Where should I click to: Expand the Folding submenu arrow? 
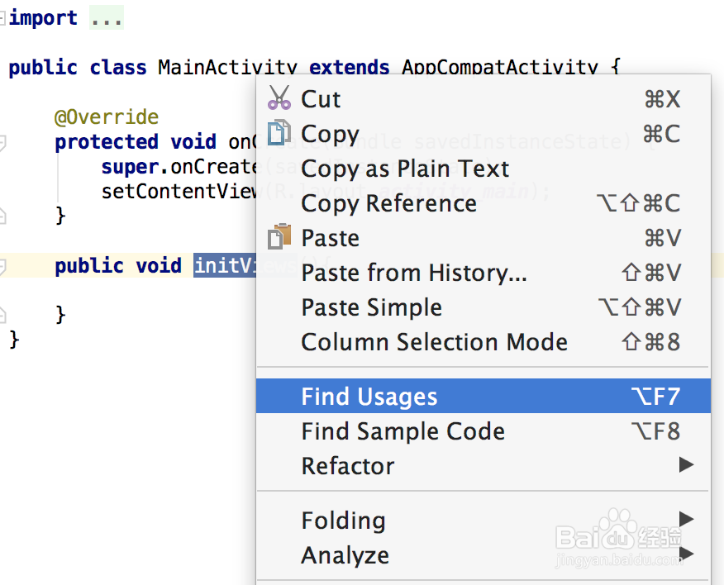[685, 519]
